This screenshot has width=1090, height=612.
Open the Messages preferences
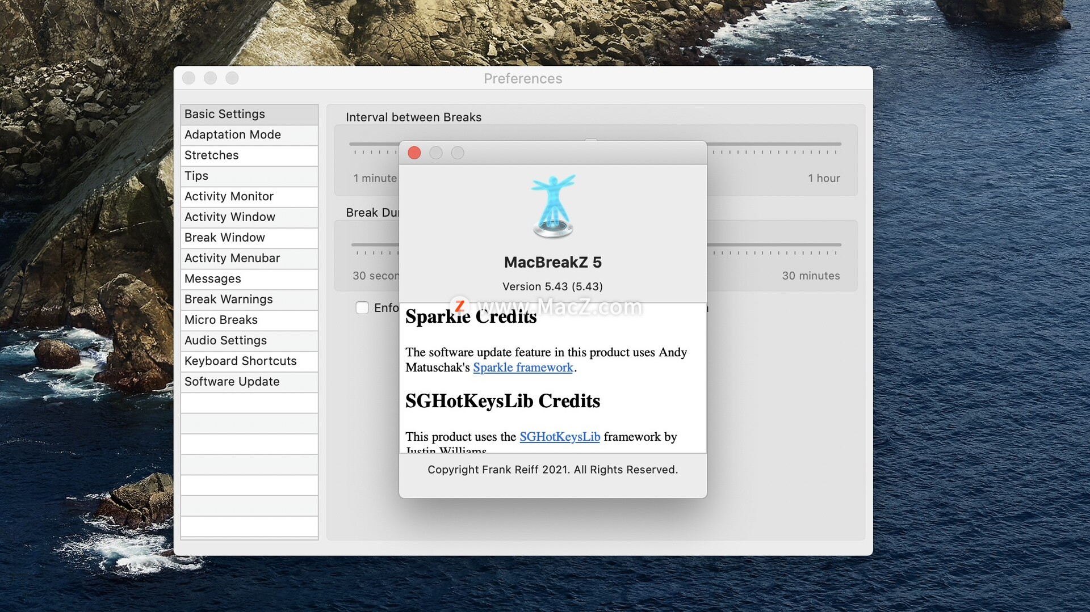click(249, 279)
